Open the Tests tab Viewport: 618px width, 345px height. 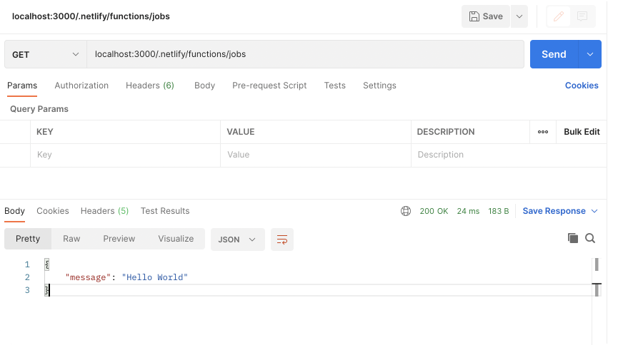coord(334,86)
